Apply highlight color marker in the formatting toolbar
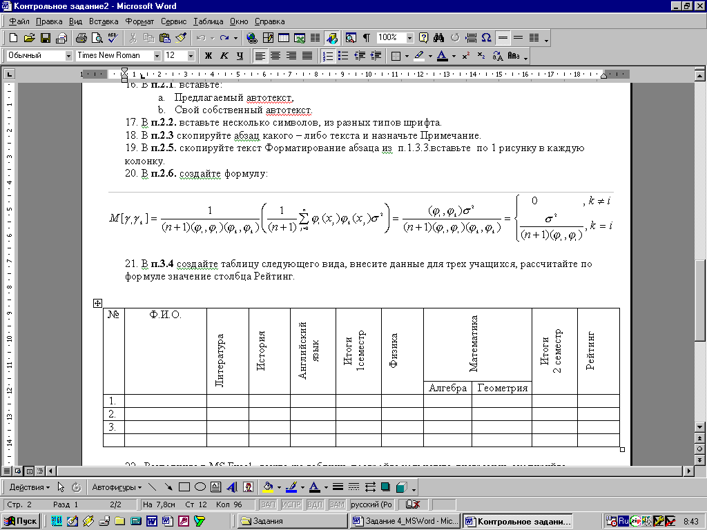Viewport: 707px width, 530px height. [419, 55]
